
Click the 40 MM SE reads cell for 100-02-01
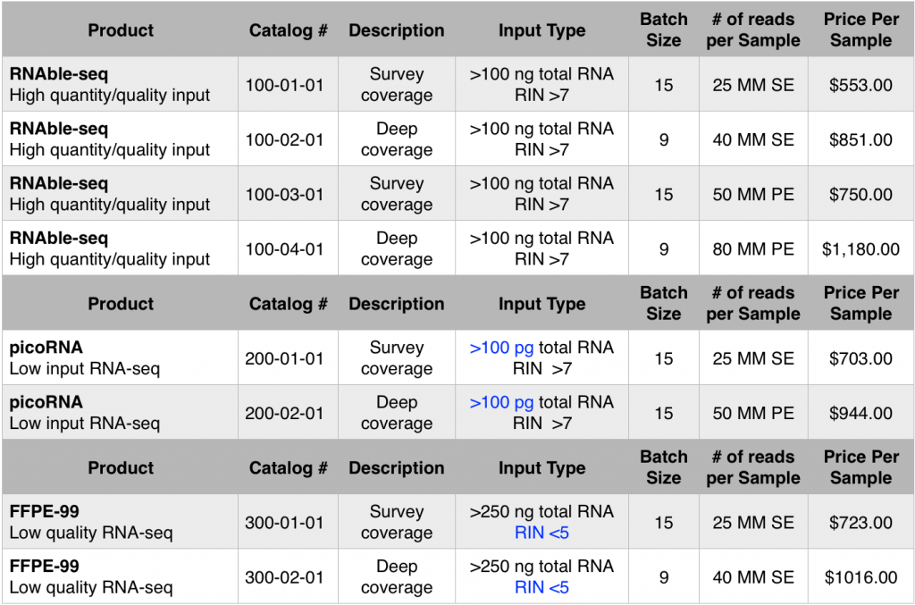coord(752,140)
